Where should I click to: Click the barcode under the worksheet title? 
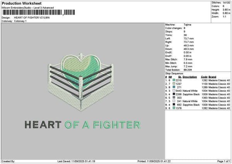click(39, 12)
